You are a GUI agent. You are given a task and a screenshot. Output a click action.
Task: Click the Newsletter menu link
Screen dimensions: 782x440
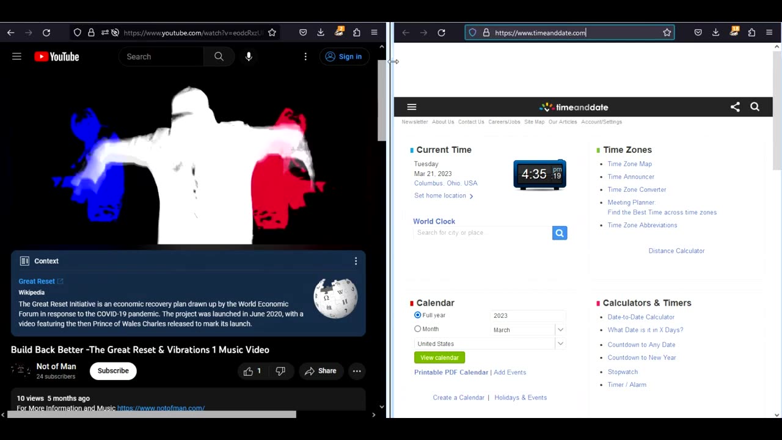tap(415, 122)
